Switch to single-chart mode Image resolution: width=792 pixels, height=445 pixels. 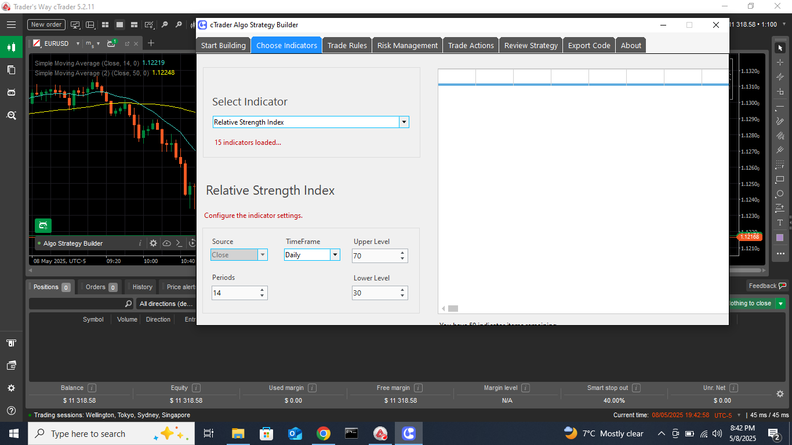tap(119, 25)
